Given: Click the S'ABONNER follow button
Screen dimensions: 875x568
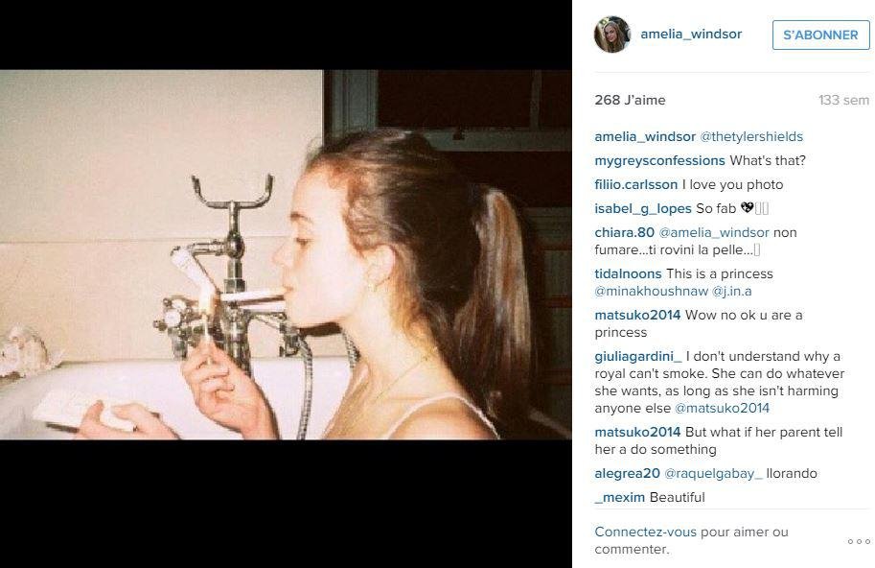Looking at the screenshot, I should 820,35.
